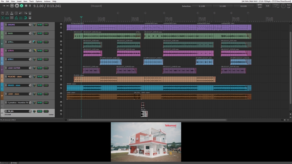Click the selection length field 0.0.00
This screenshot has width=292, height=164.
point(243,6)
